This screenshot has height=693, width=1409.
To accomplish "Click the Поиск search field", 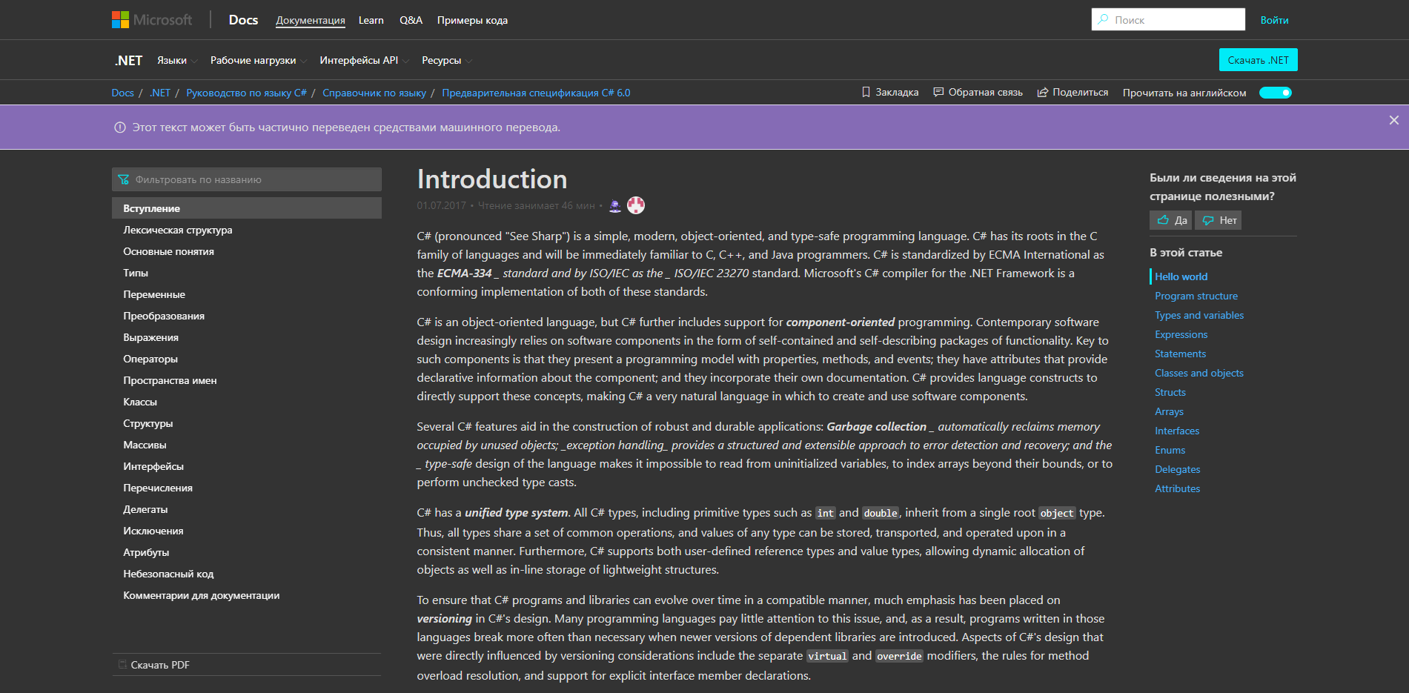I will pyautogui.click(x=1168, y=19).
